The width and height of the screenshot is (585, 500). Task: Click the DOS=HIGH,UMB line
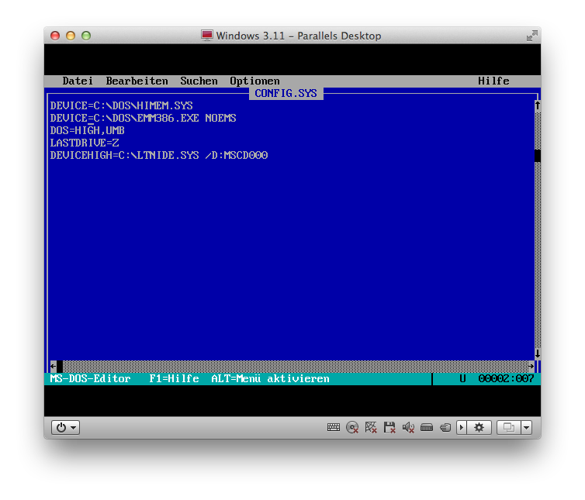coord(88,130)
